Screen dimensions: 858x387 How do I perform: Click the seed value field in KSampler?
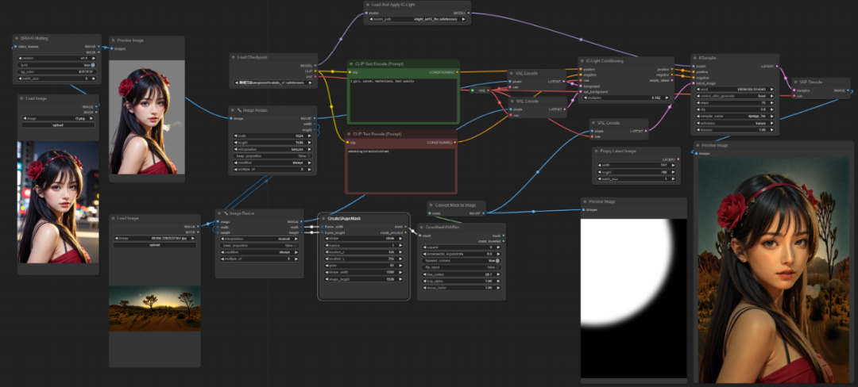734,89
